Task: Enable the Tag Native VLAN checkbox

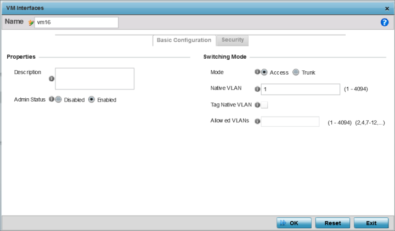Action: pos(264,105)
